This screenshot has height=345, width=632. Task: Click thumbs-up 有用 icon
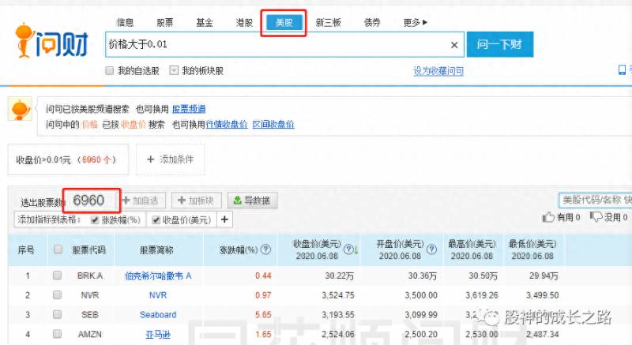pyautogui.click(x=548, y=217)
